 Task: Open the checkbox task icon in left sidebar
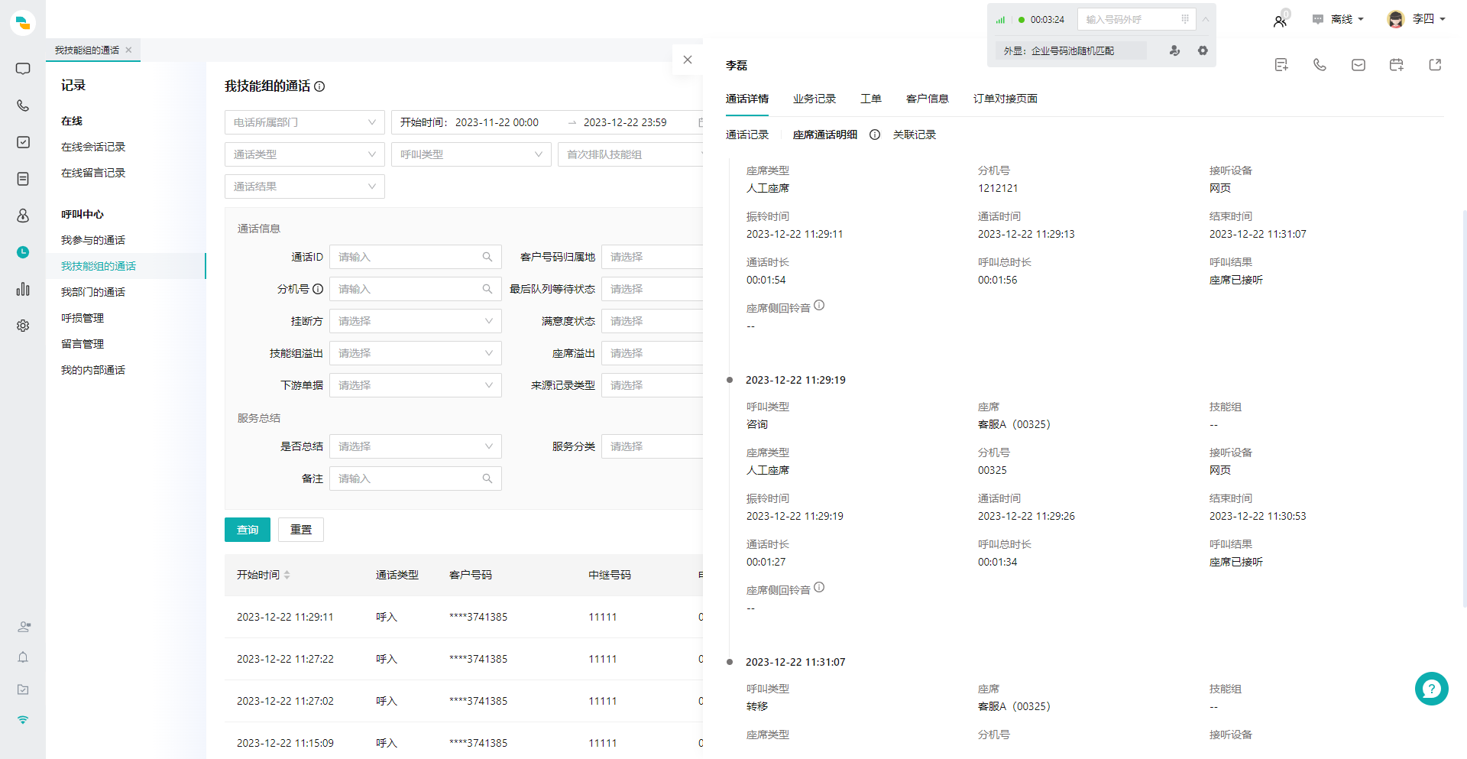(23, 142)
